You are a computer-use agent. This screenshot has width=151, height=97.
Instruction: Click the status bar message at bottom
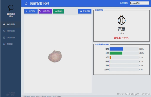pyautogui.click(x=42, y=96)
